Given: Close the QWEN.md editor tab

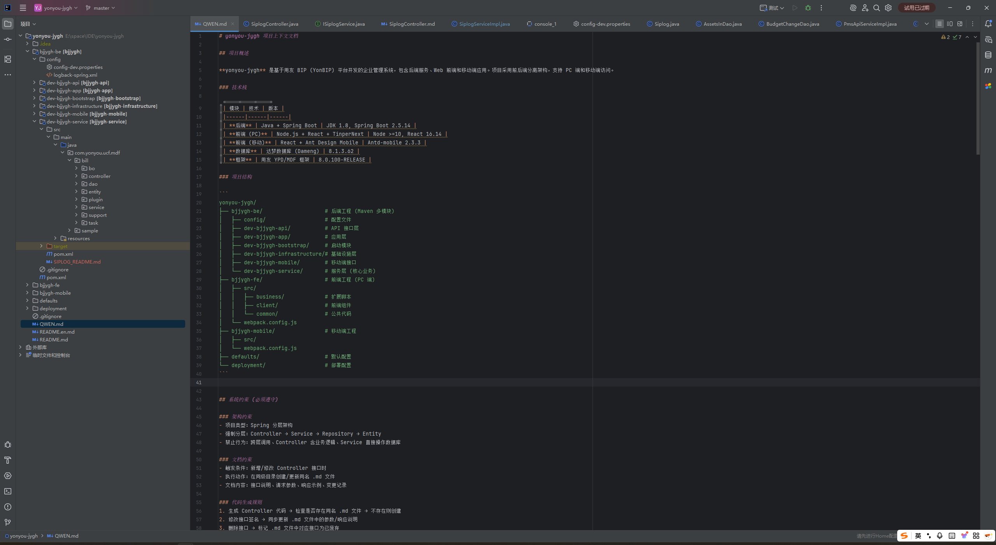Looking at the screenshot, I should [233, 24].
